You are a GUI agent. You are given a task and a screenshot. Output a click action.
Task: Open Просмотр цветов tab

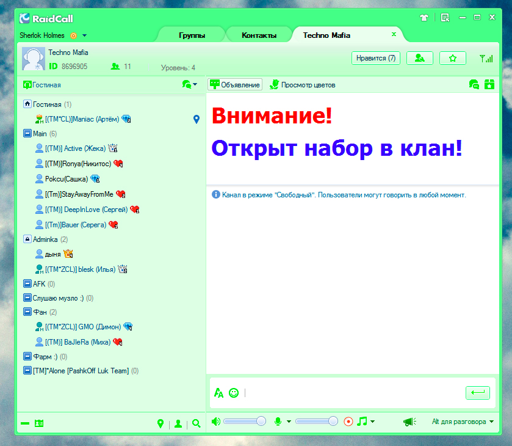pyautogui.click(x=302, y=85)
